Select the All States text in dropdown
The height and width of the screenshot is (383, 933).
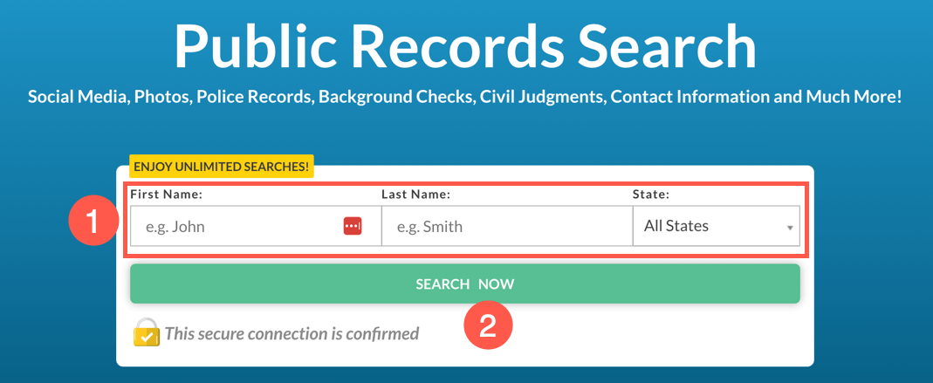coord(676,226)
